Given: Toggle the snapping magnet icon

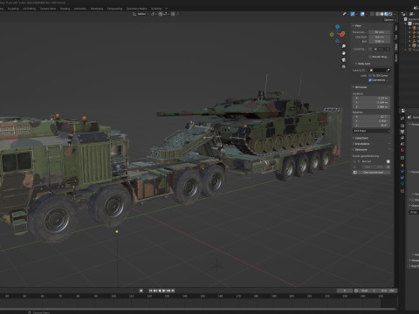Looking at the screenshot, I should tap(161, 14).
